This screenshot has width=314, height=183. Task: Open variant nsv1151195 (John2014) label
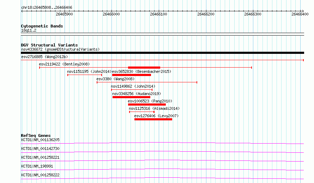[89, 71]
